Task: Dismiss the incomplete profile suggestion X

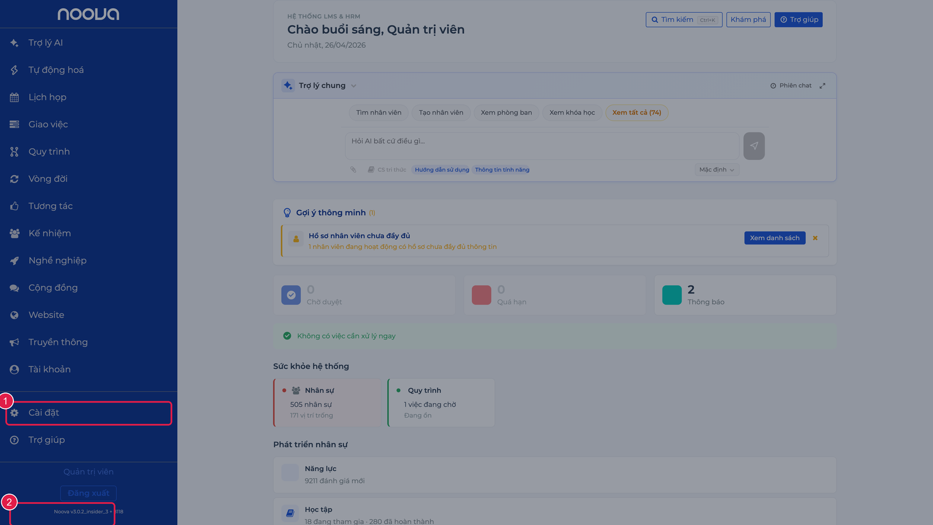Action: (x=815, y=238)
